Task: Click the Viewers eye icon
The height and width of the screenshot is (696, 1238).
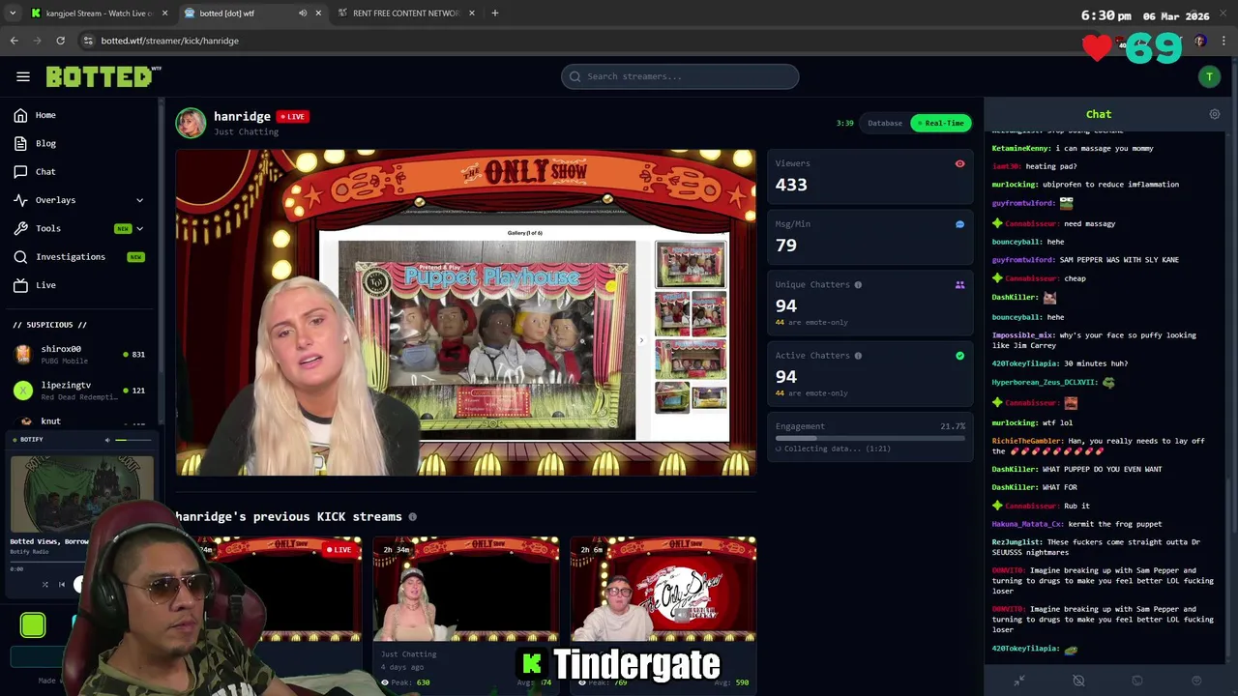Action: click(959, 163)
